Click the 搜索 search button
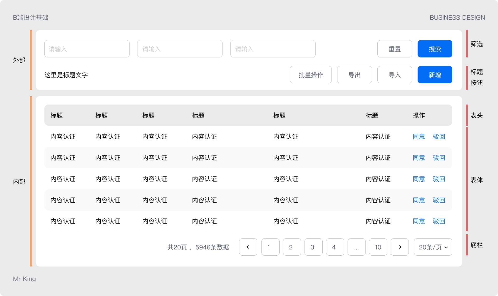The width and height of the screenshot is (498, 296). click(x=435, y=49)
